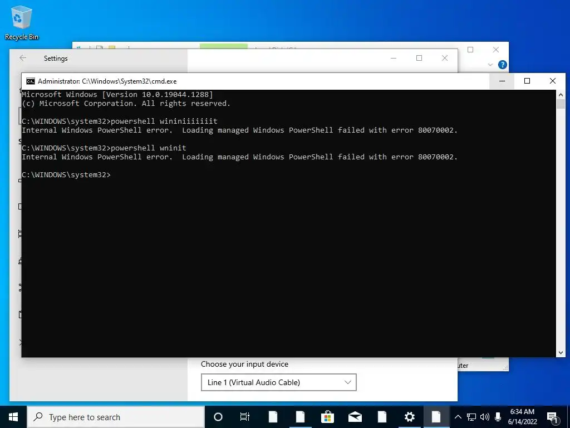
Task: Minimize the Command Prompt window
Action: coord(502,81)
